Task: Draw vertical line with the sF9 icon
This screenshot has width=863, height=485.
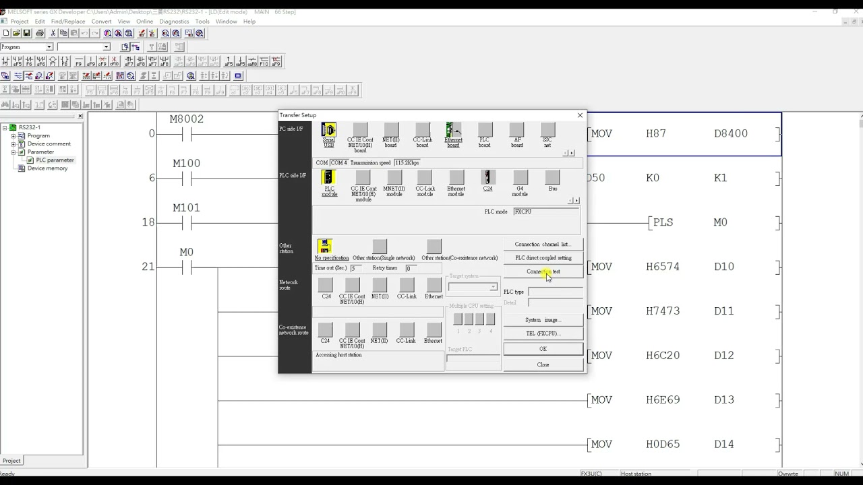Action: click(91, 61)
